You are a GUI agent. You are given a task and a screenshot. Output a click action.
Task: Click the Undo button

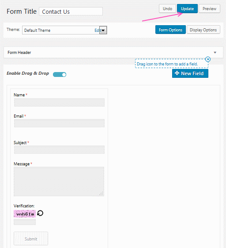[167, 8]
